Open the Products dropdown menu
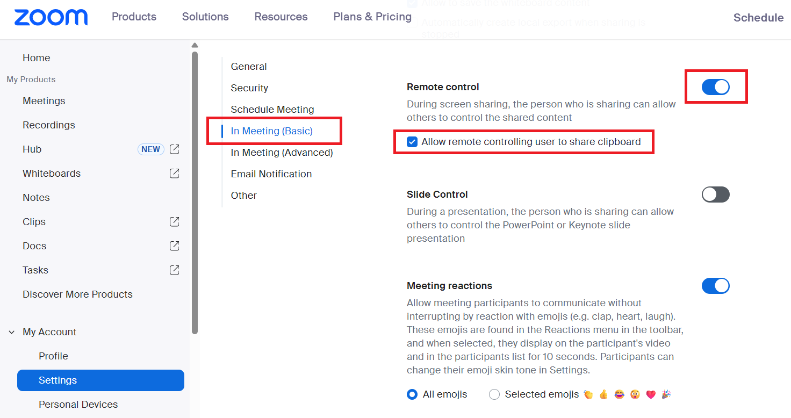Viewport: 791px width, 418px height. coord(134,17)
